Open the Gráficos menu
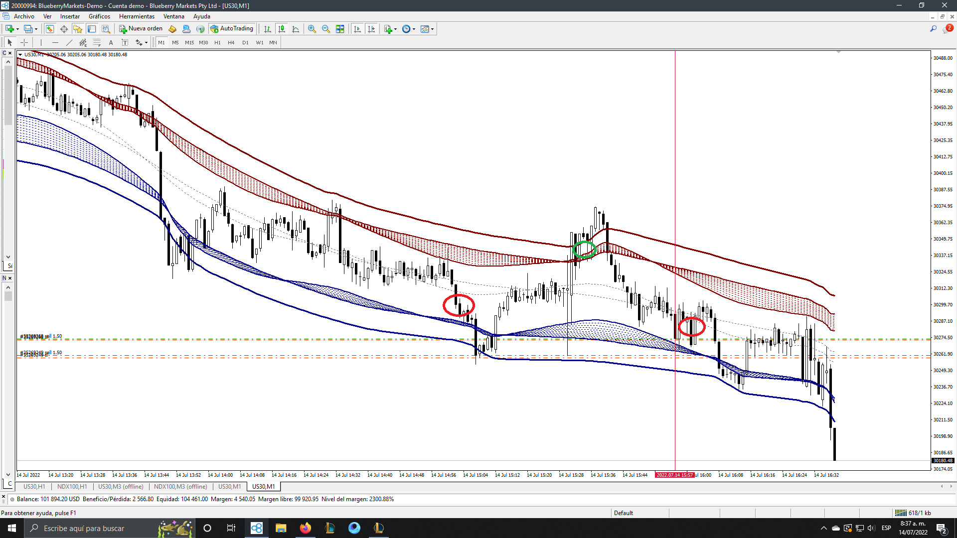 [x=99, y=16]
